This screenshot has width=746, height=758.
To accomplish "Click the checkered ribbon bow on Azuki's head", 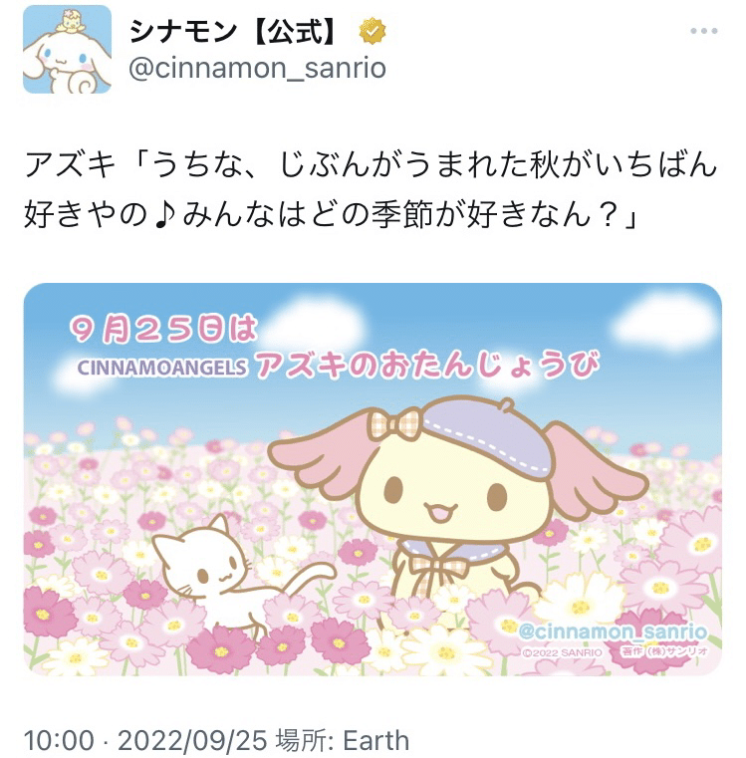I will [395, 424].
